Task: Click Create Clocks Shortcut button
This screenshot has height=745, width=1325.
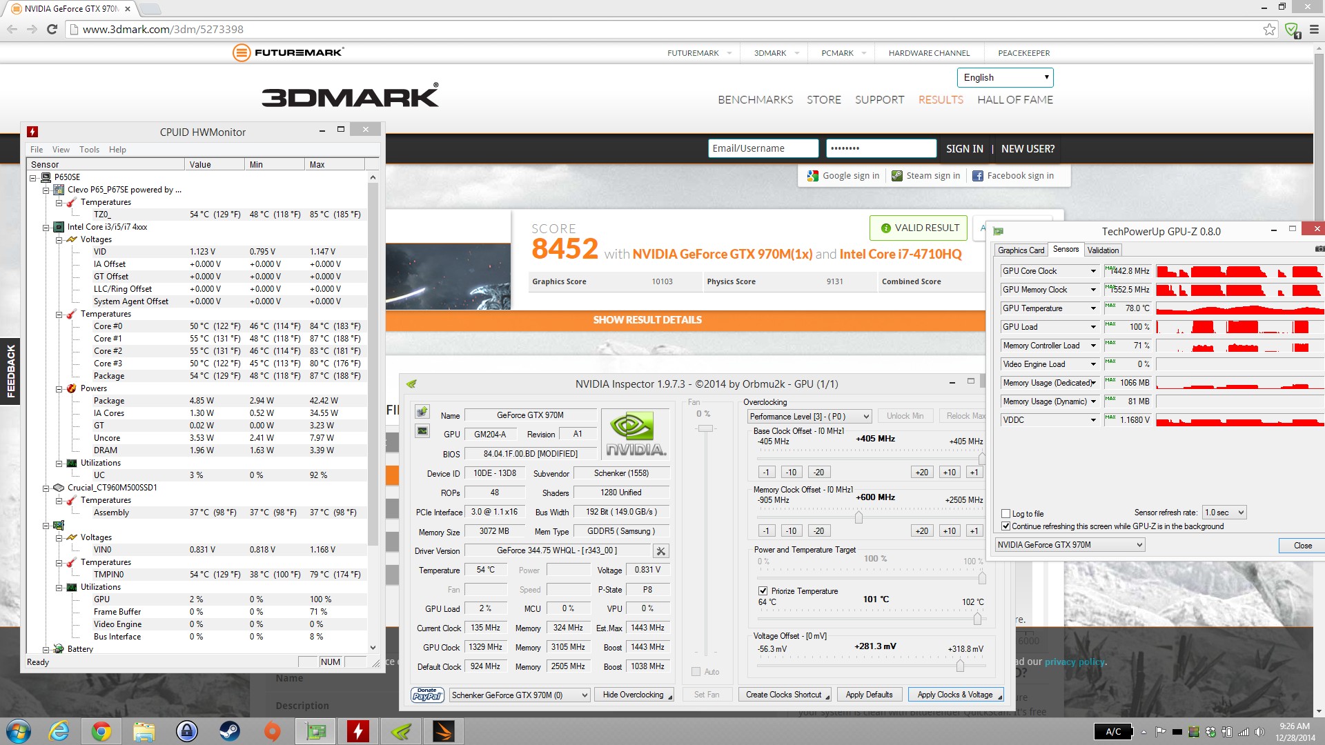Action: coord(785,695)
